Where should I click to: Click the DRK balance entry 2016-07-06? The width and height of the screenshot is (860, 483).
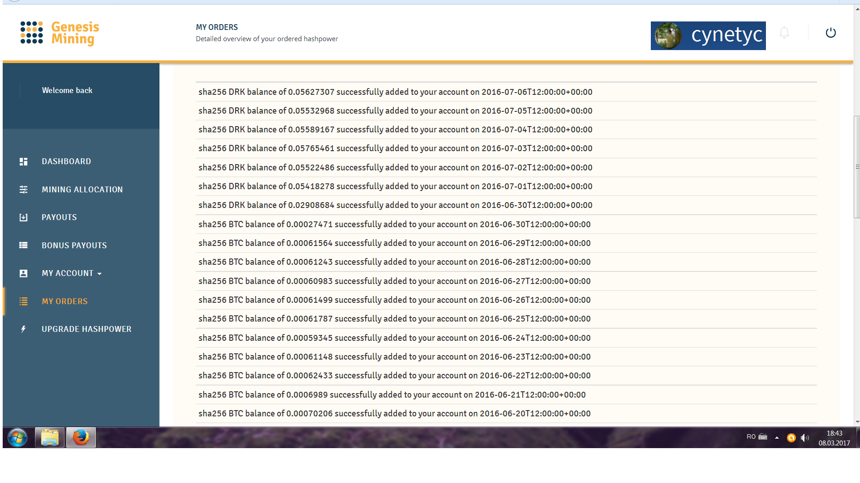(396, 92)
